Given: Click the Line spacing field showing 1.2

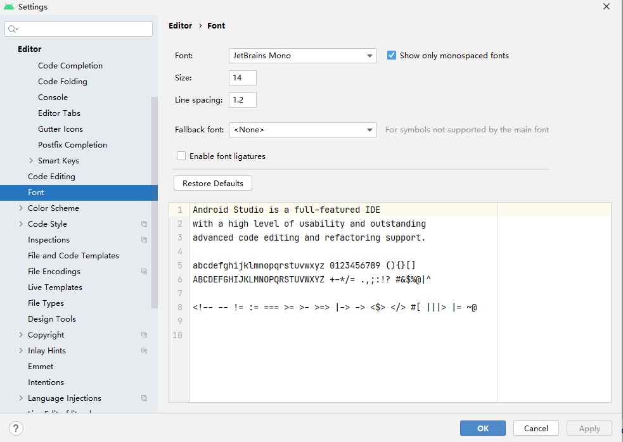Looking at the screenshot, I should pos(242,100).
